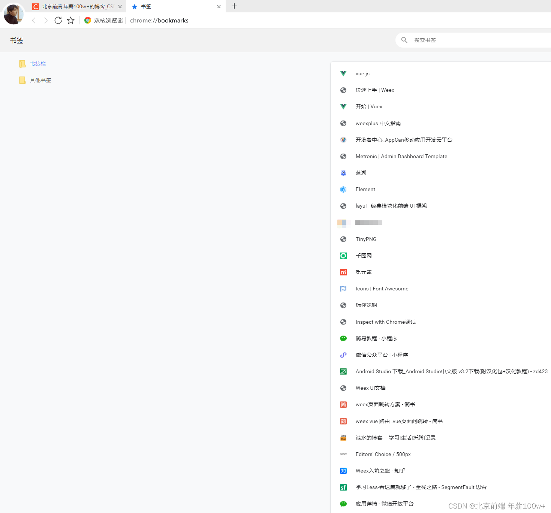Click the 沧水的博客 favicon
The height and width of the screenshot is (513, 551).
(x=343, y=438)
